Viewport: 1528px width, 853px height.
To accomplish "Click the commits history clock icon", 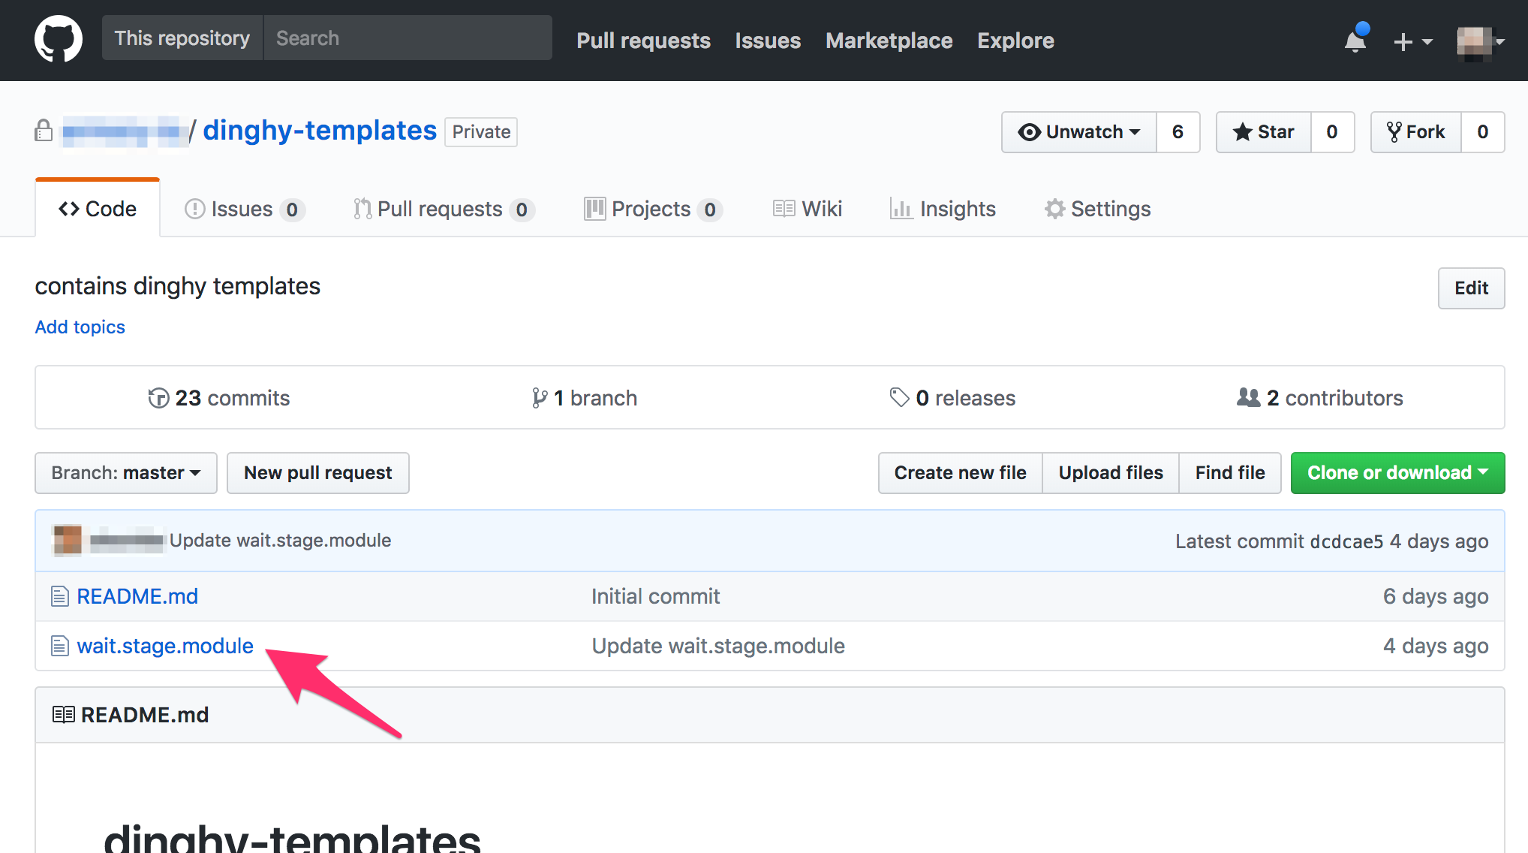I will coord(158,398).
